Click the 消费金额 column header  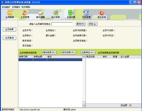click(x=40, y=57)
